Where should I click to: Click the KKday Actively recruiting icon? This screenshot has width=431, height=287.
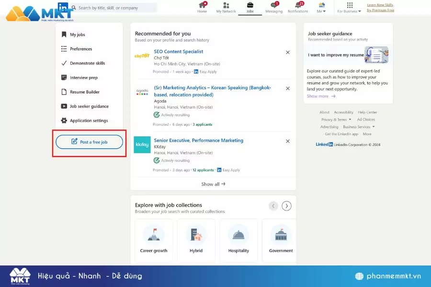click(157, 160)
